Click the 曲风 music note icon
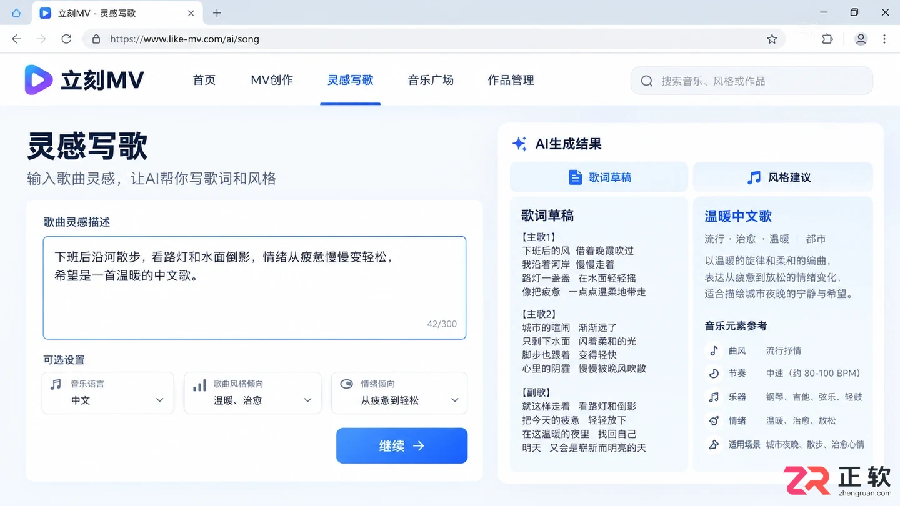900x506 pixels. click(x=714, y=350)
